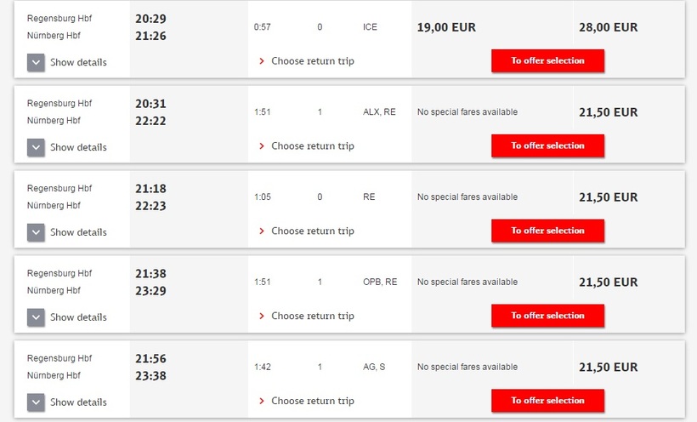Choose return trip for the 21:18 departure

click(312, 231)
